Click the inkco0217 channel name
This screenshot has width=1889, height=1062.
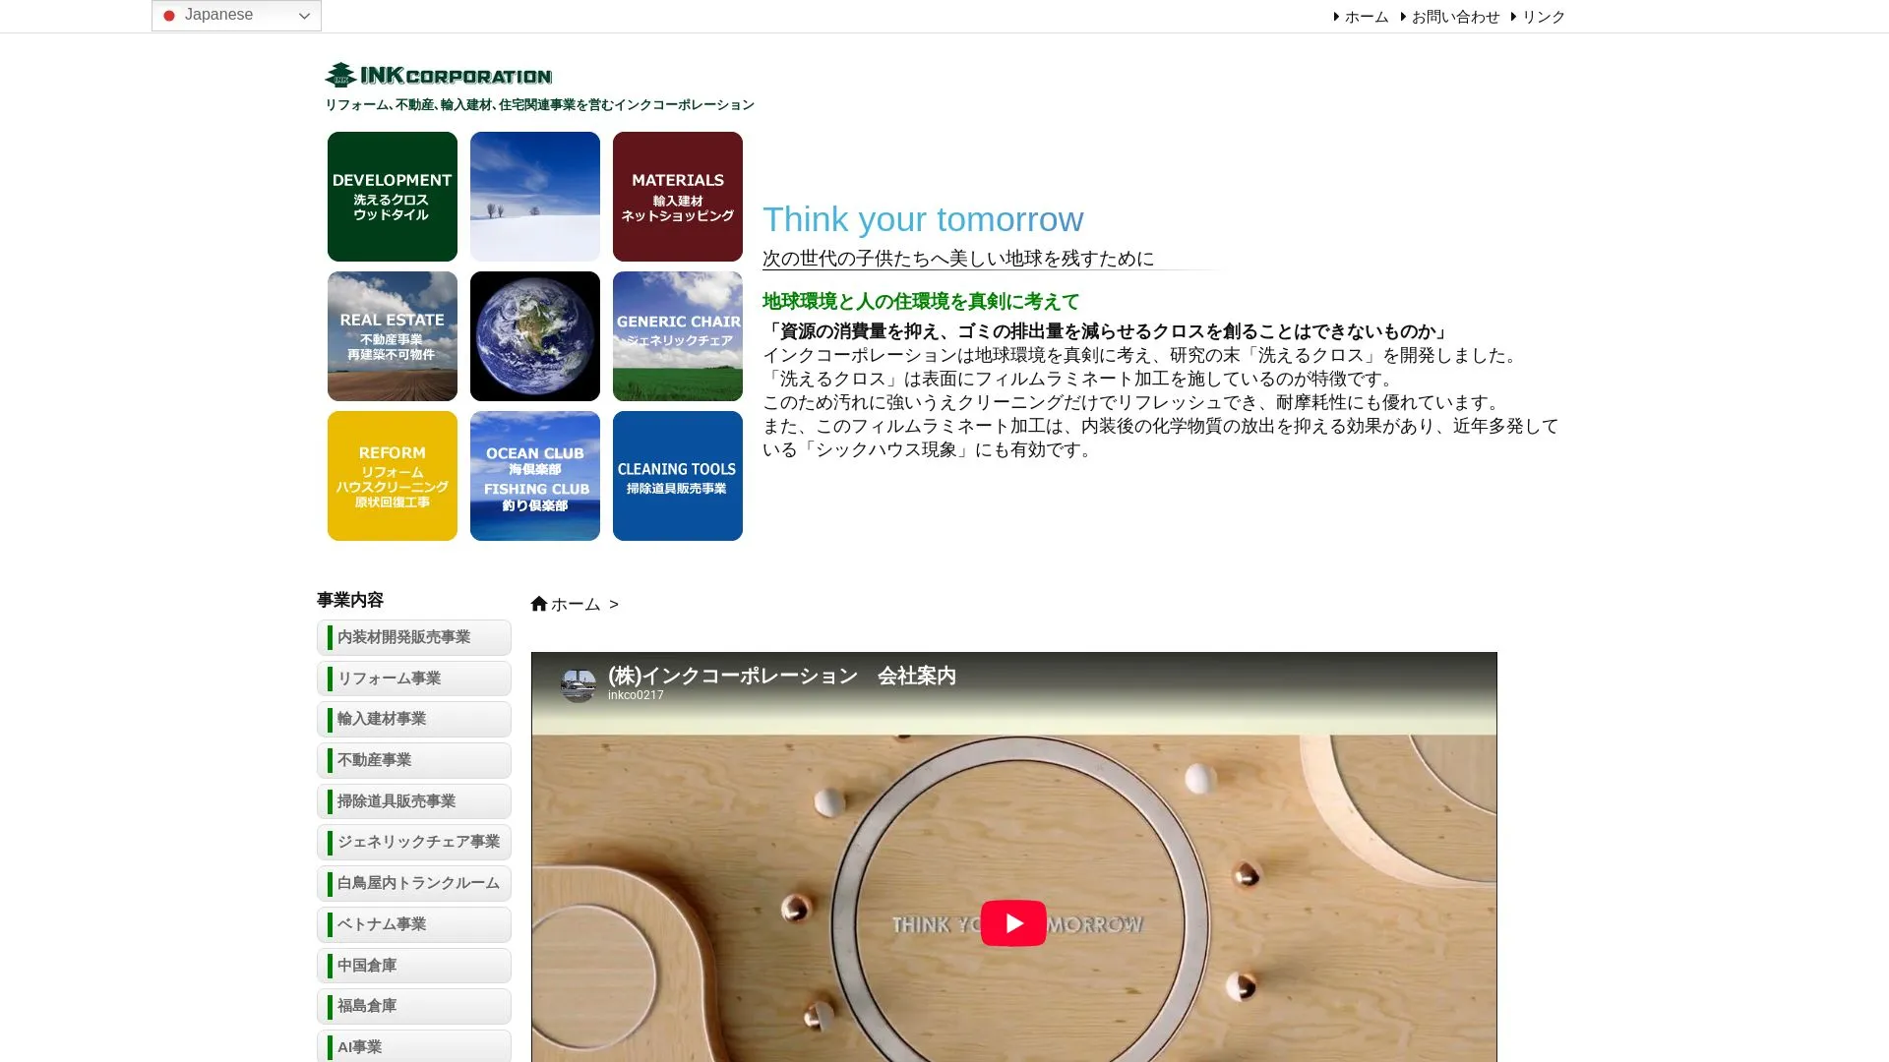pyautogui.click(x=636, y=695)
